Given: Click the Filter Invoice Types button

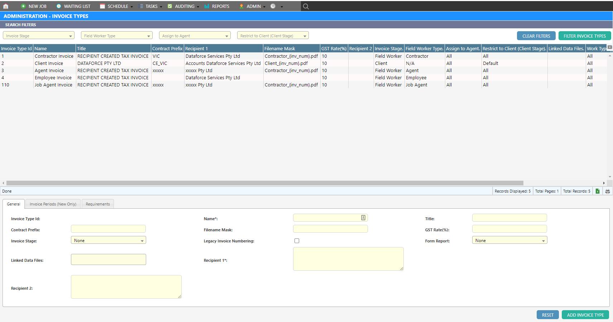Looking at the screenshot, I should 585,36.
